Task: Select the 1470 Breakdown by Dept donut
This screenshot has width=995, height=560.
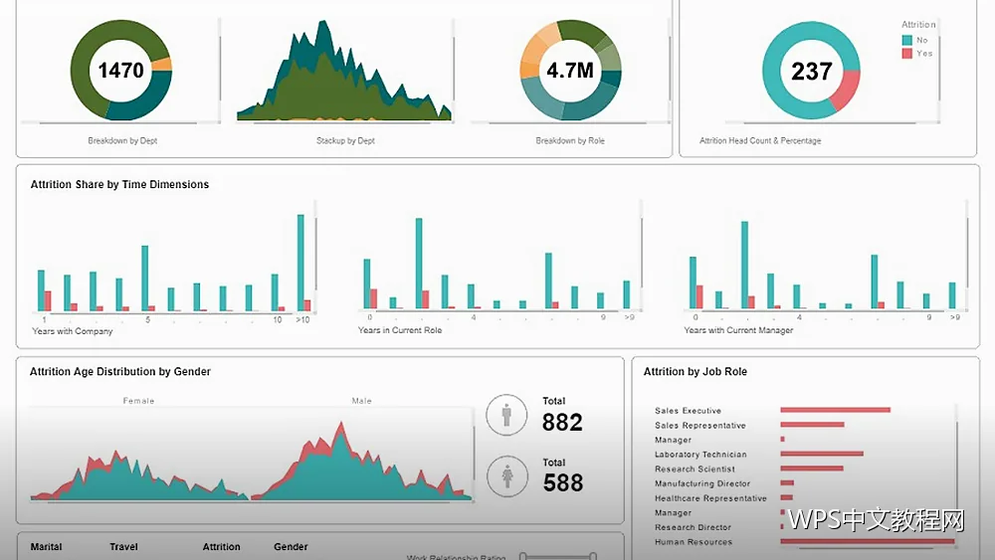Action: tap(121, 70)
